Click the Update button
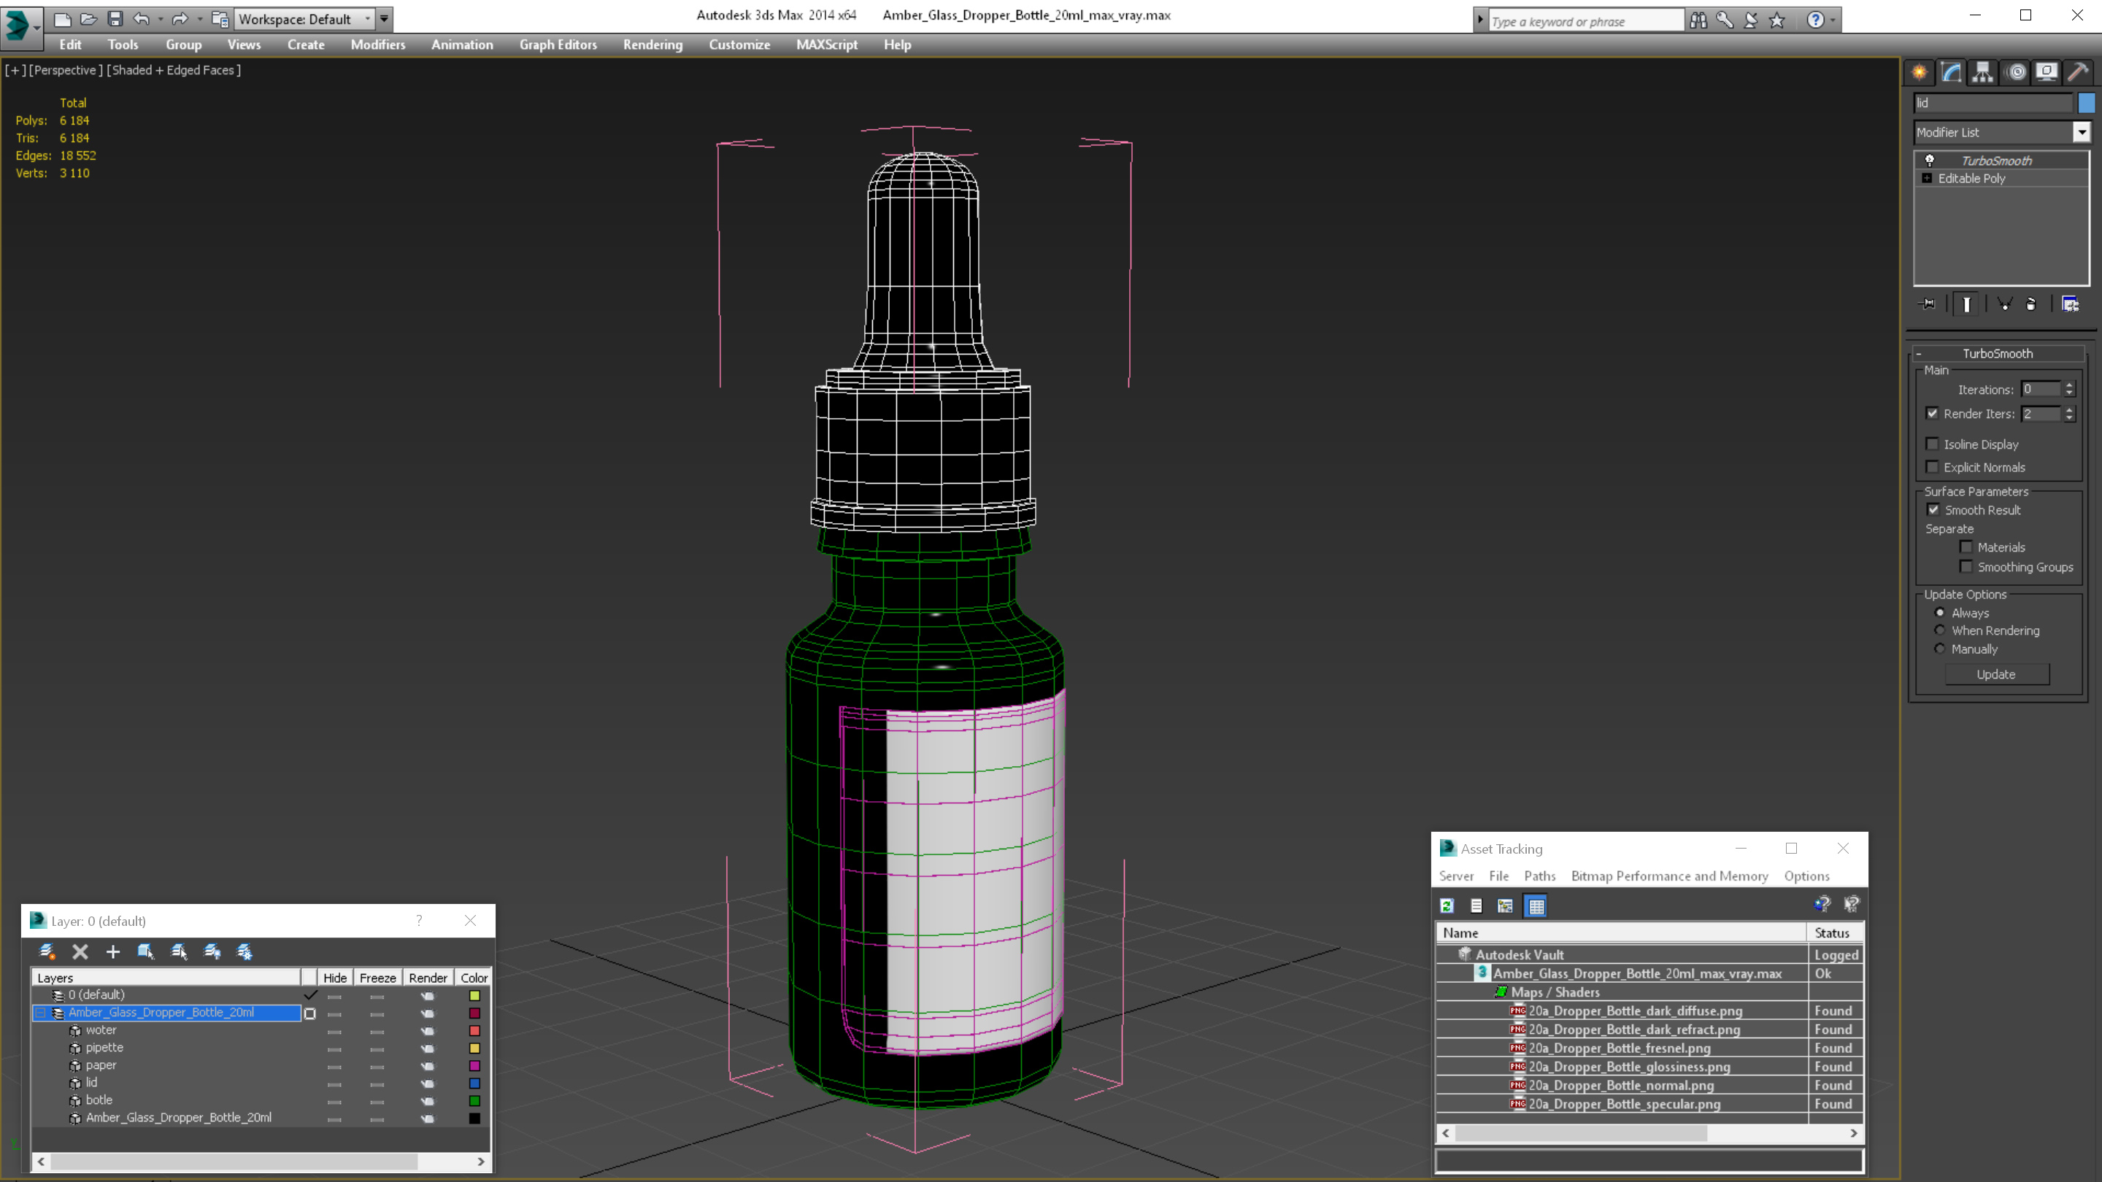This screenshot has width=2102, height=1182. coord(1996,675)
